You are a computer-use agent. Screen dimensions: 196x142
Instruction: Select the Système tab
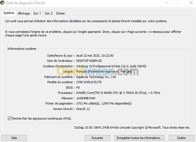point(9,13)
